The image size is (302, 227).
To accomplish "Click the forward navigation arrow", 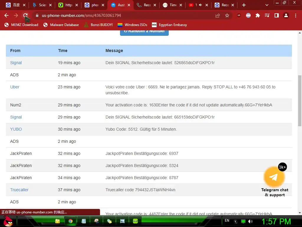I will tap(16, 15).
